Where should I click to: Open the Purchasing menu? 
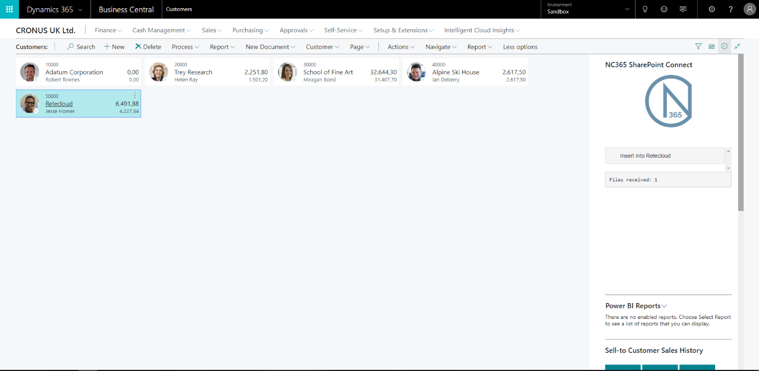[x=250, y=30]
